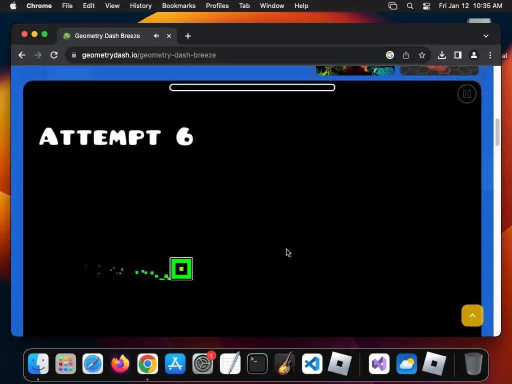
Task: Open Roblox icon next to the Trash
Action: click(x=434, y=364)
